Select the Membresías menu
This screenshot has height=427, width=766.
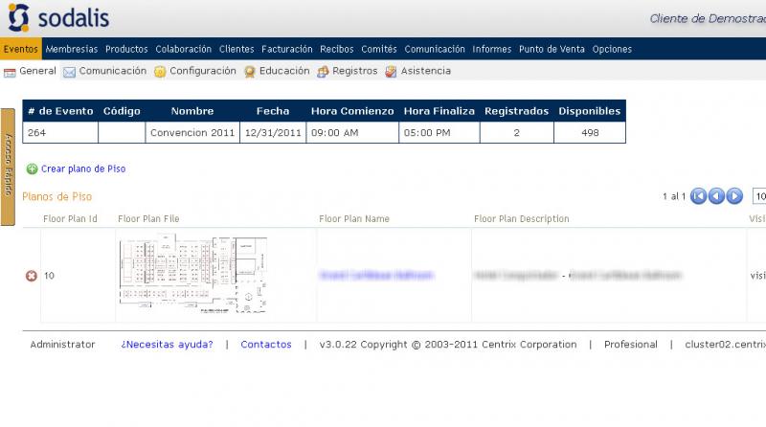point(72,49)
